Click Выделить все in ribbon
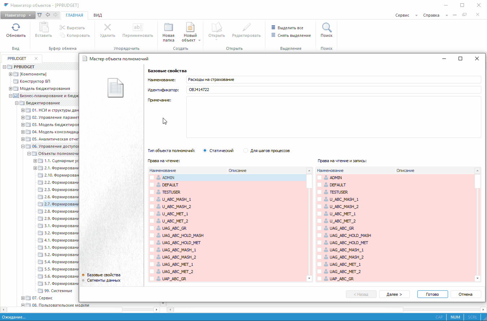 pyautogui.click(x=290, y=28)
